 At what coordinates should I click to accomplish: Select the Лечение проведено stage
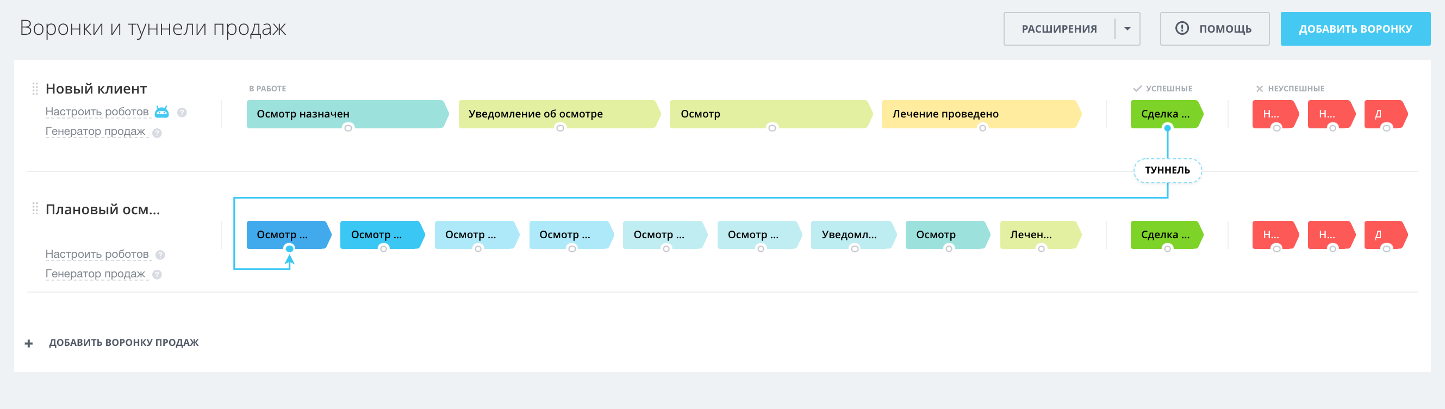tap(980, 114)
